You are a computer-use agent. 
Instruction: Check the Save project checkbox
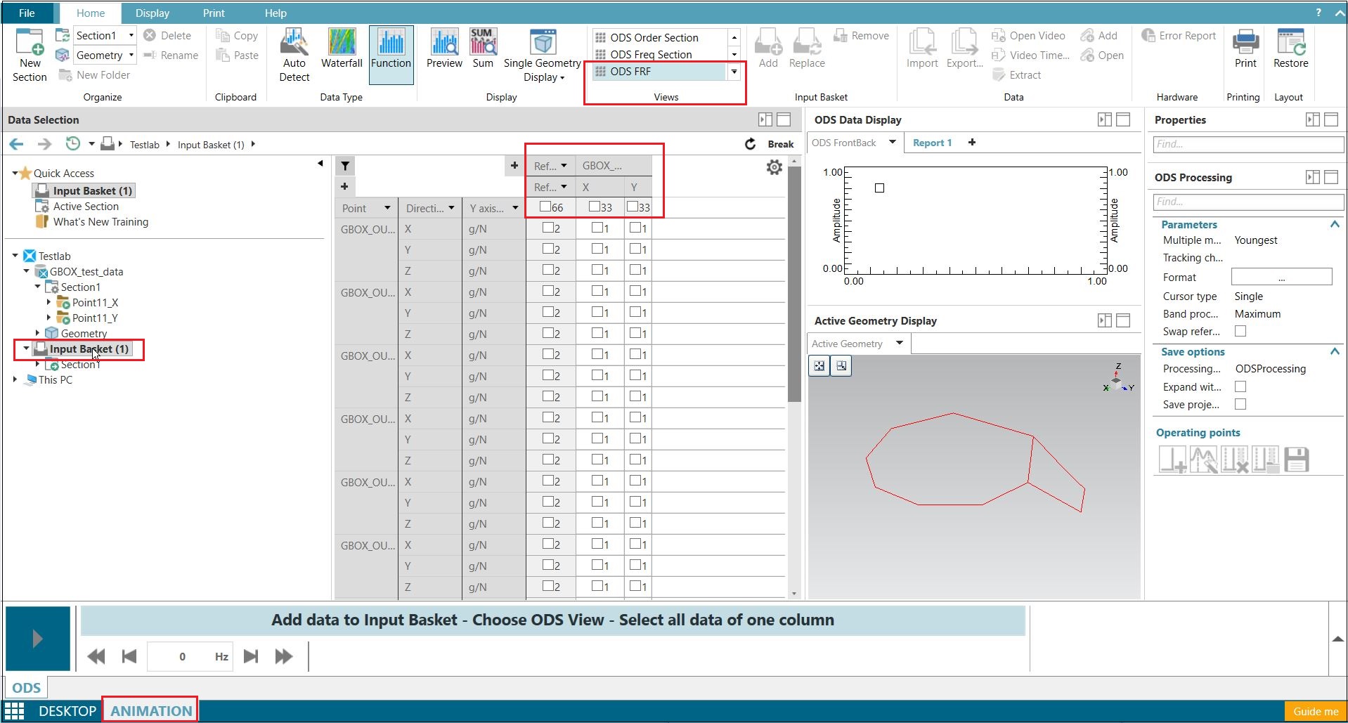pyautogui.click(x=1241, y=404)
